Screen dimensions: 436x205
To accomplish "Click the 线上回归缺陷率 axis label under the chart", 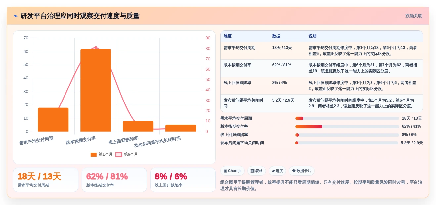I will [x=123, y=140].
